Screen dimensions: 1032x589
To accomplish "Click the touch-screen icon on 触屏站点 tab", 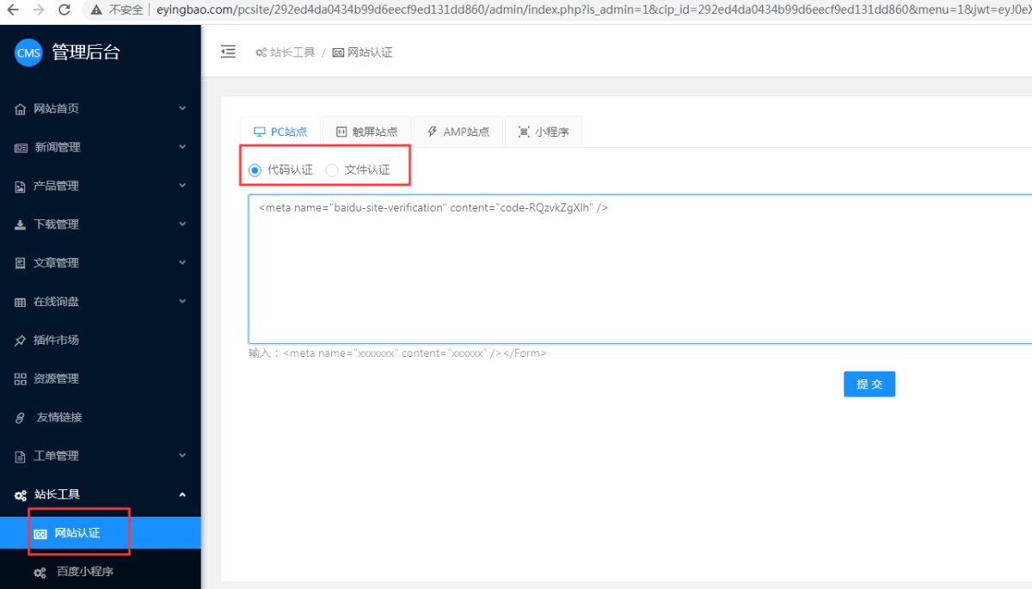I will coord(341,132).
